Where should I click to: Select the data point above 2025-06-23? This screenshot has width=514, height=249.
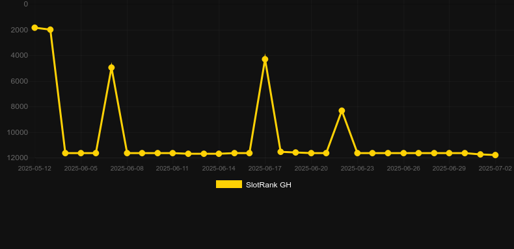(x=357, y=153)
